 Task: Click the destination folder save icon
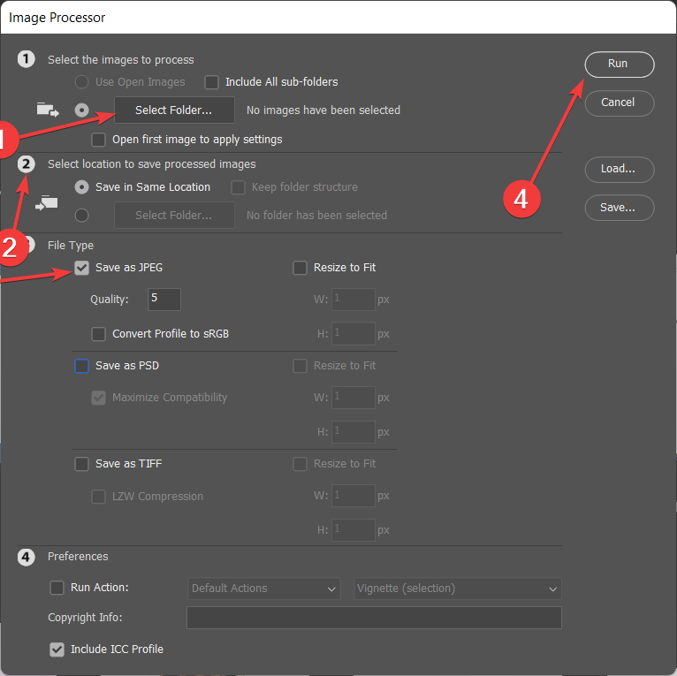(45, 202)
